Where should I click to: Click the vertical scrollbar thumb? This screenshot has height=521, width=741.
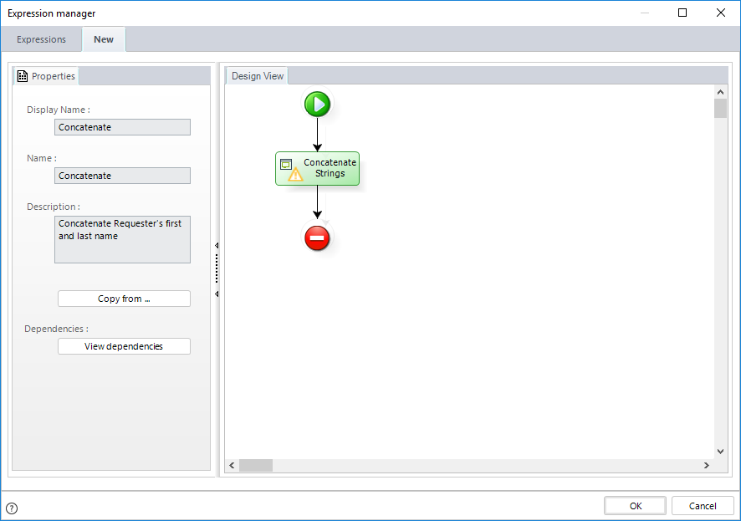pos(720,108)
